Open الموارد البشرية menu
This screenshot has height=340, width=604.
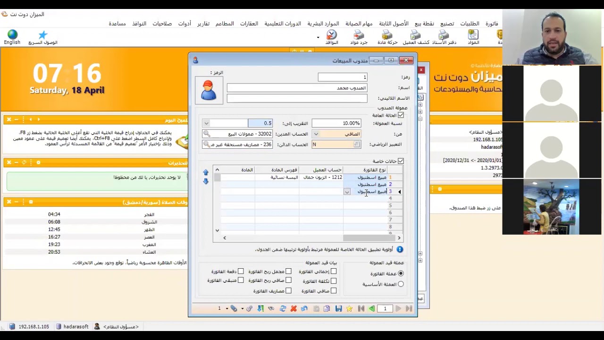pyautogui.click(x=323, y=24)
